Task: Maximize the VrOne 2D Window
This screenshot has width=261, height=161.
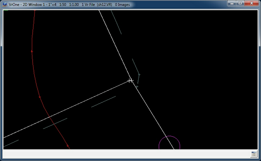Action: tap(240, 3)
